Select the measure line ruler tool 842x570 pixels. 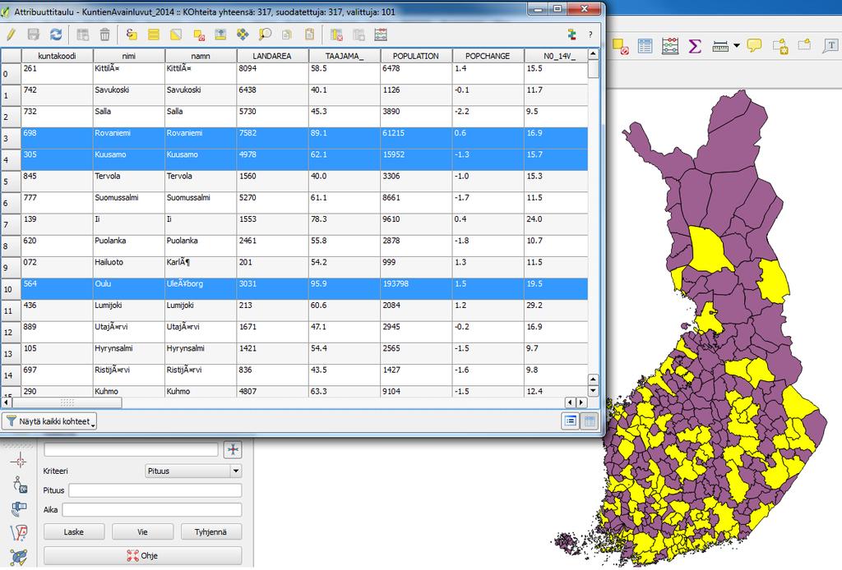720,46
